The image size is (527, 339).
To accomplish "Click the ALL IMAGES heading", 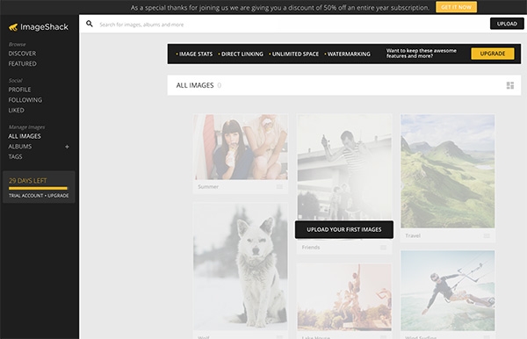I will (x=195, y=85).
